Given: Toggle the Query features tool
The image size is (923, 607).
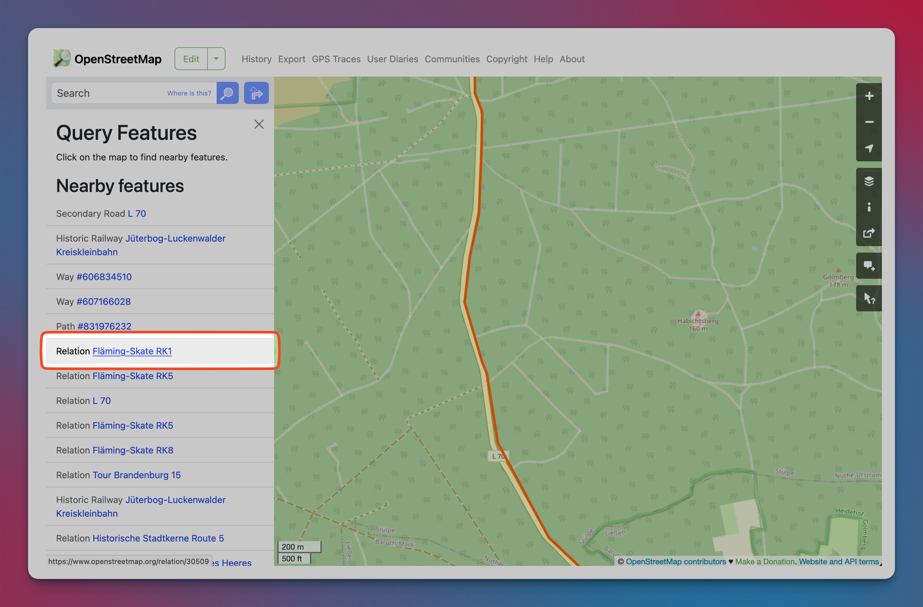Looking at the screenshot, I should [869, 299].
